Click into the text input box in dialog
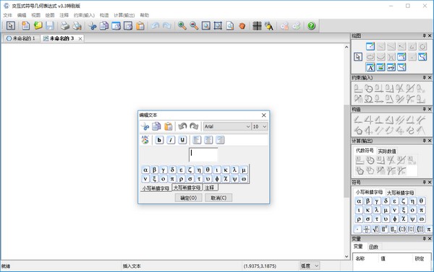The width and height of the screenshot is (434, 272). pyautogui.click(x=203, y=154)
